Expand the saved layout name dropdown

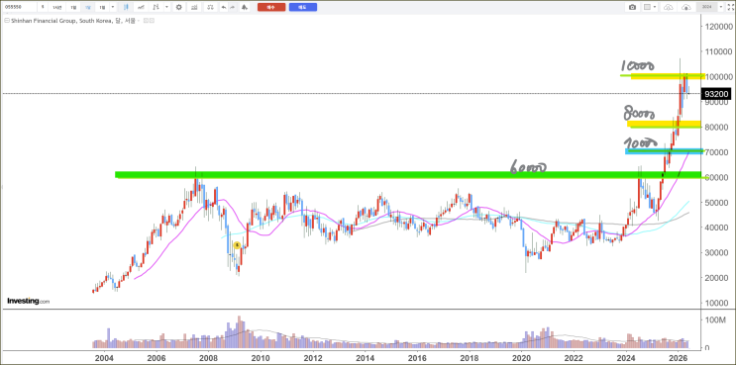[x=721, y=7]
